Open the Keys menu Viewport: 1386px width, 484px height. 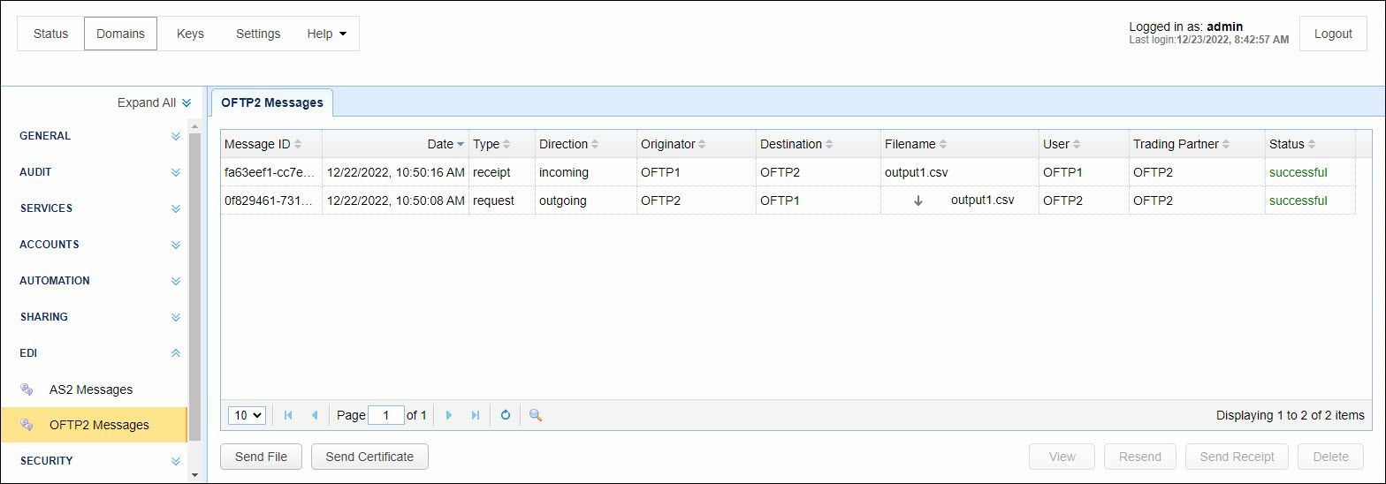point(190,34)
